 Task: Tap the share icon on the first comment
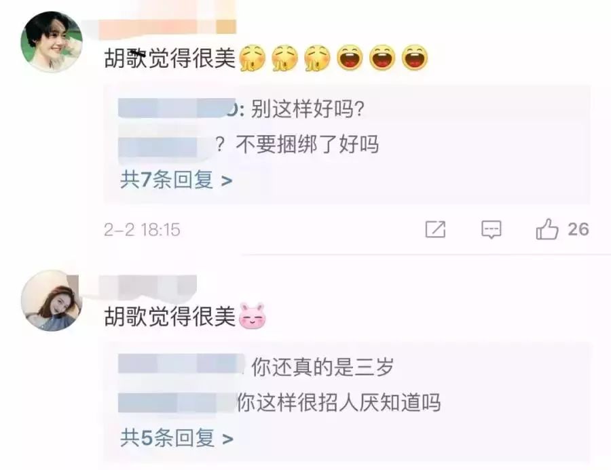pyautogui.click(x=435, y=229)
